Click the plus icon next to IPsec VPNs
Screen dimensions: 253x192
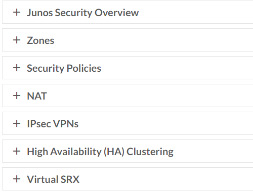click(x=17, y=124)
